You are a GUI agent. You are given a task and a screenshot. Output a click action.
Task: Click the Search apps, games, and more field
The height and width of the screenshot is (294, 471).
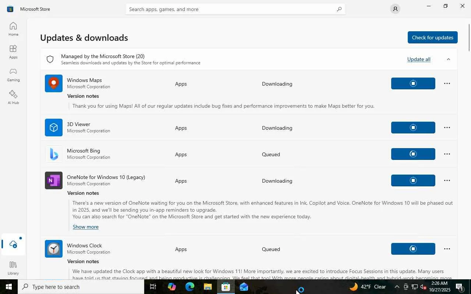click(x=235, y=9)
